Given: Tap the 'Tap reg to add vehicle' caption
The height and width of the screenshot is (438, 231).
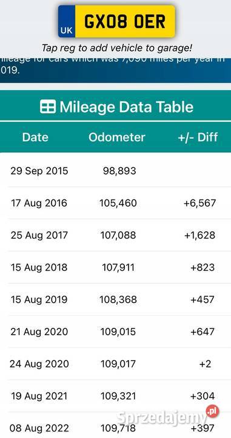Looking at the screenshot, I should 116,48.
